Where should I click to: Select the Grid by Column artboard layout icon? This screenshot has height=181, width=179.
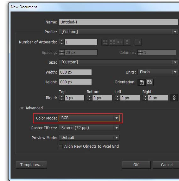[x=112, y=42]
